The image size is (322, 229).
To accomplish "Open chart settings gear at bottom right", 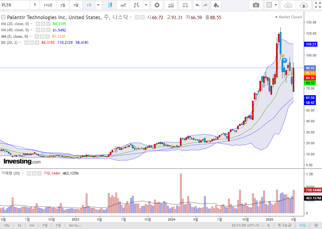I will click(x=316, y=225).
